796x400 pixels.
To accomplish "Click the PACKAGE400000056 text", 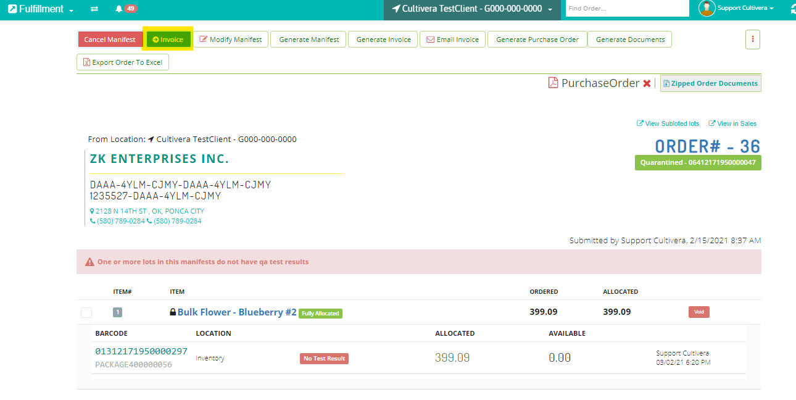I will 133,365.
